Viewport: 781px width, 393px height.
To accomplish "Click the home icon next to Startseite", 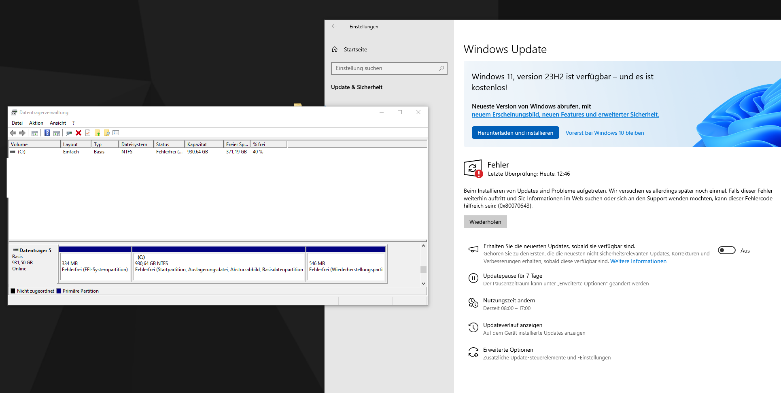I will [x=335, y=49].
